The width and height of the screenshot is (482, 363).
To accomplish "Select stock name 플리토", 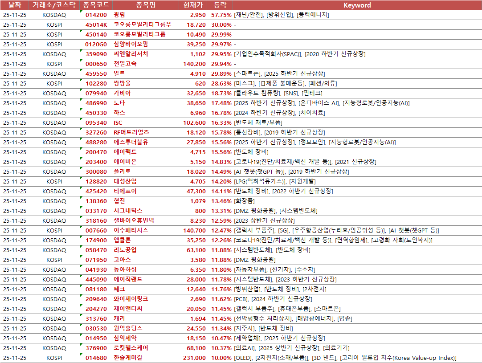I will tap(123, 171).
